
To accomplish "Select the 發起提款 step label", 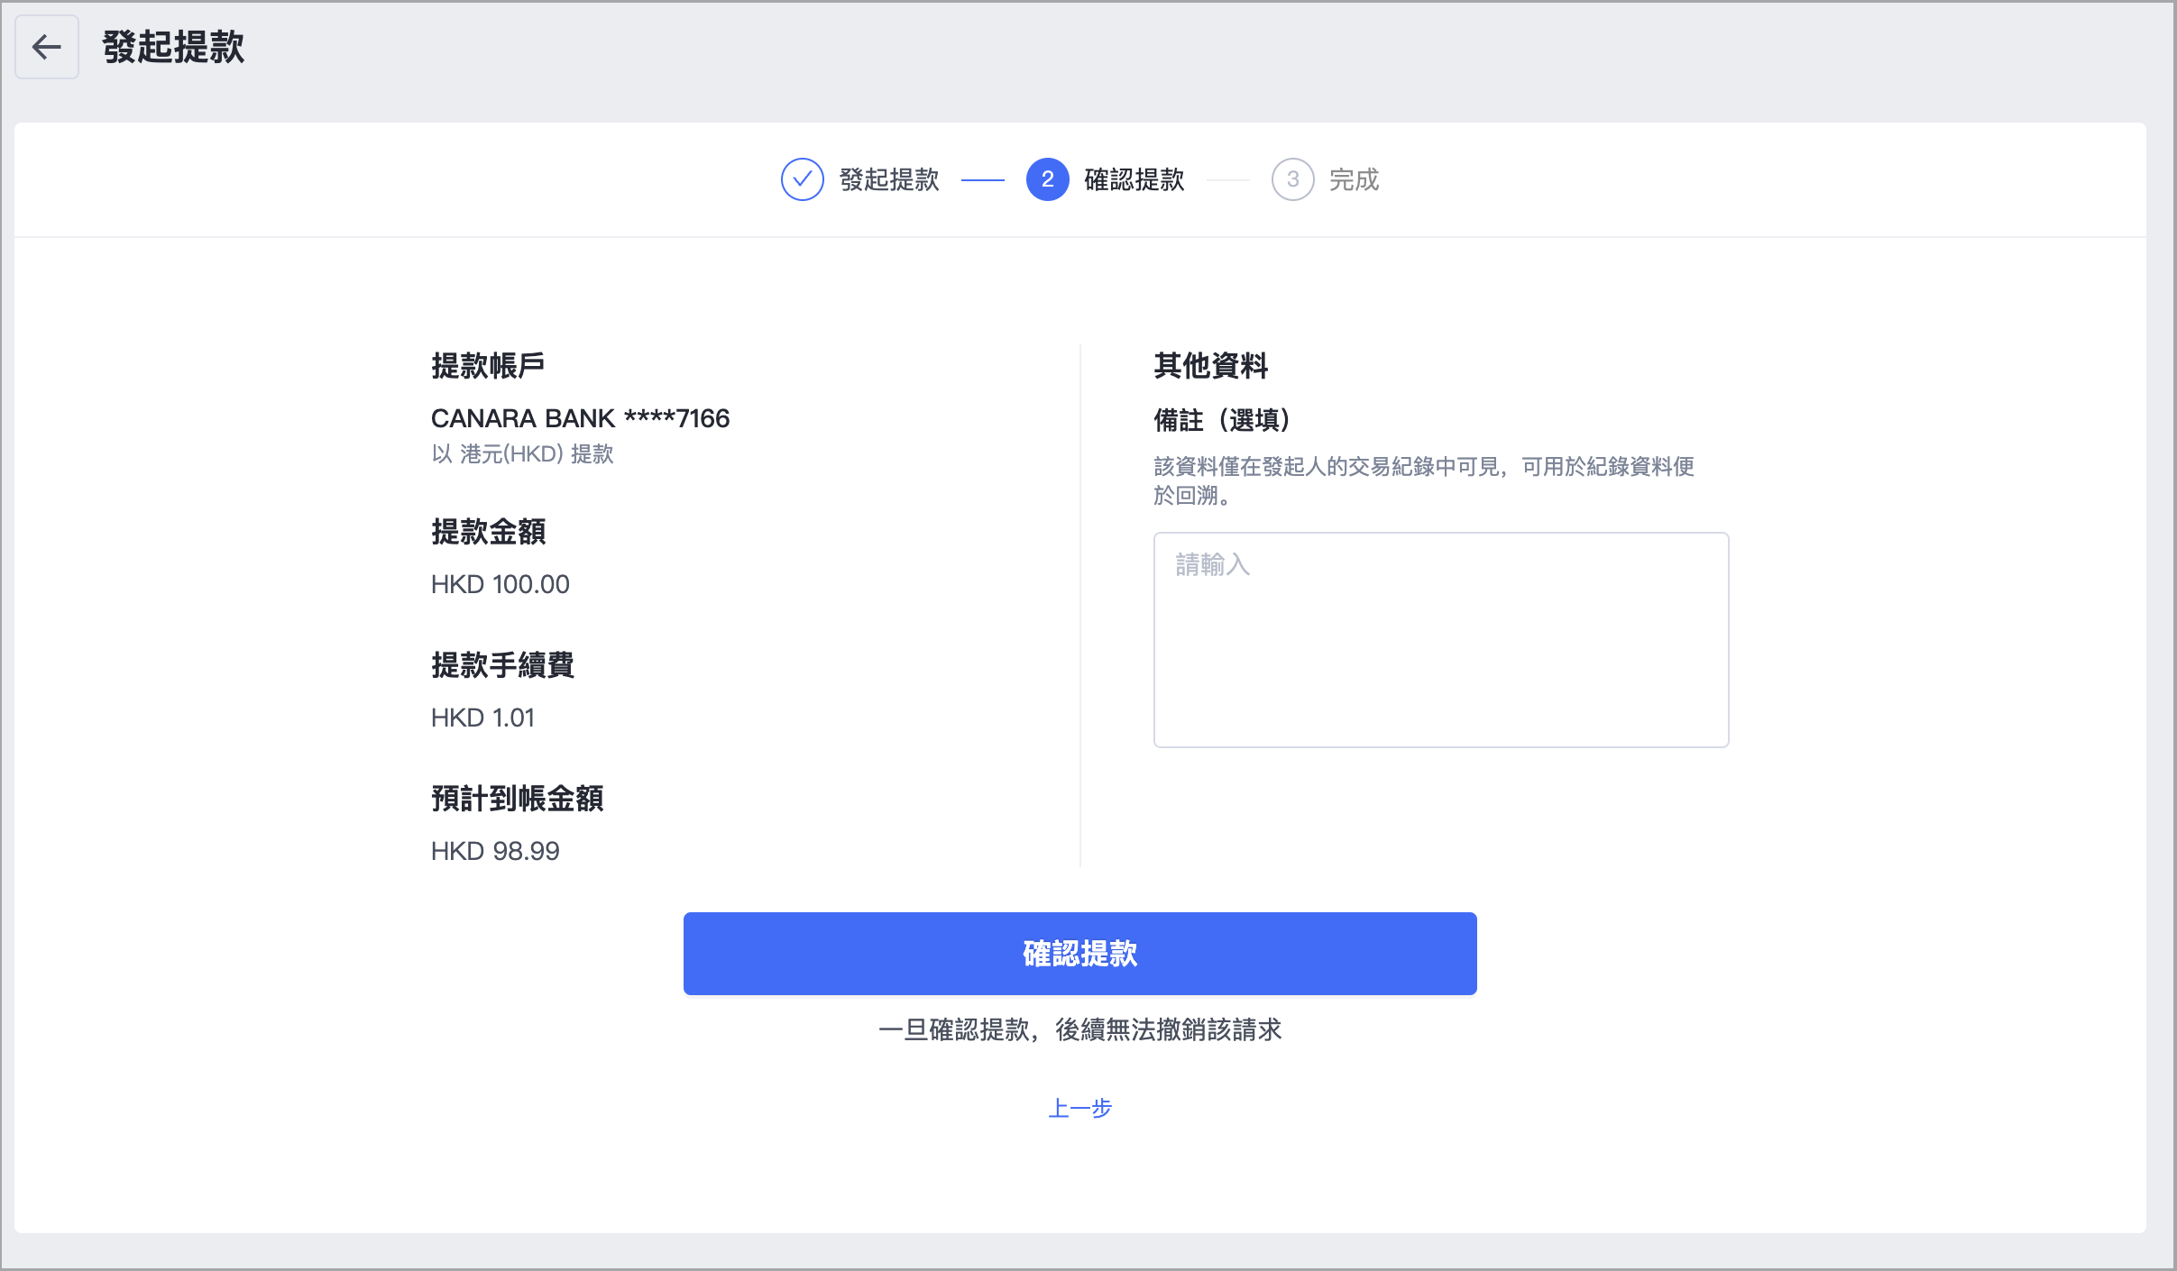I will (x=889, y=179).
